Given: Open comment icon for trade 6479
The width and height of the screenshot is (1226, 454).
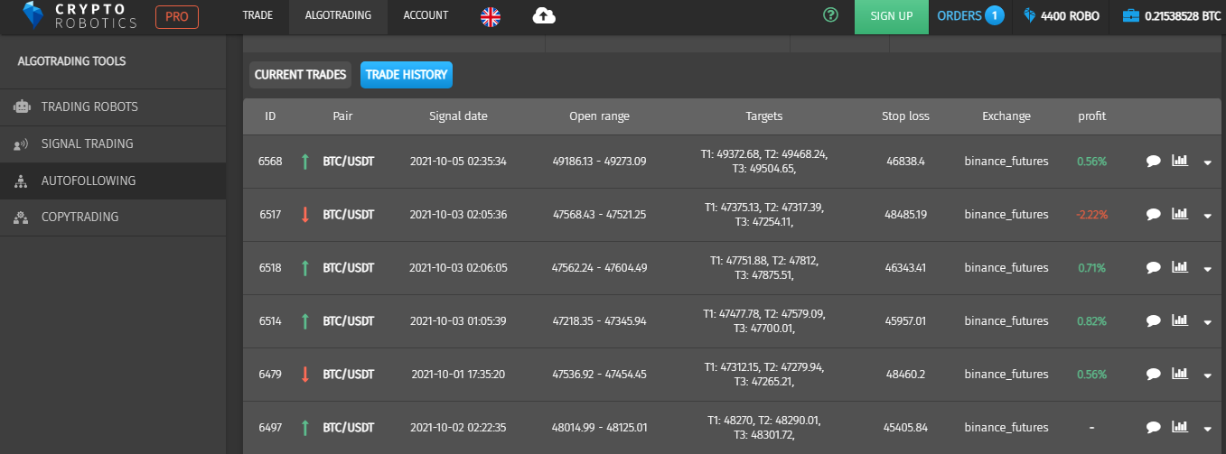Looking at the screenshot, I should [1153, 374].
